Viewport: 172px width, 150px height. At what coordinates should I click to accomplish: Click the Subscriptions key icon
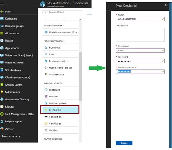(2, 92)
